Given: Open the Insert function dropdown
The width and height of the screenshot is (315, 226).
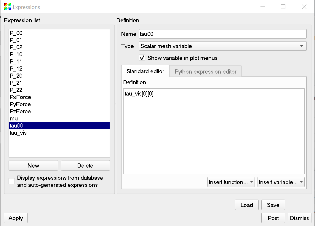Looking at the screenshot, I should tap(231, 182).
